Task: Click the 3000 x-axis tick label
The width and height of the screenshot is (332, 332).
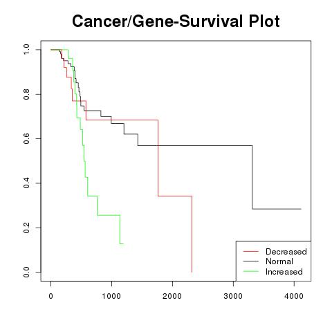Action: tap(233, 296)
